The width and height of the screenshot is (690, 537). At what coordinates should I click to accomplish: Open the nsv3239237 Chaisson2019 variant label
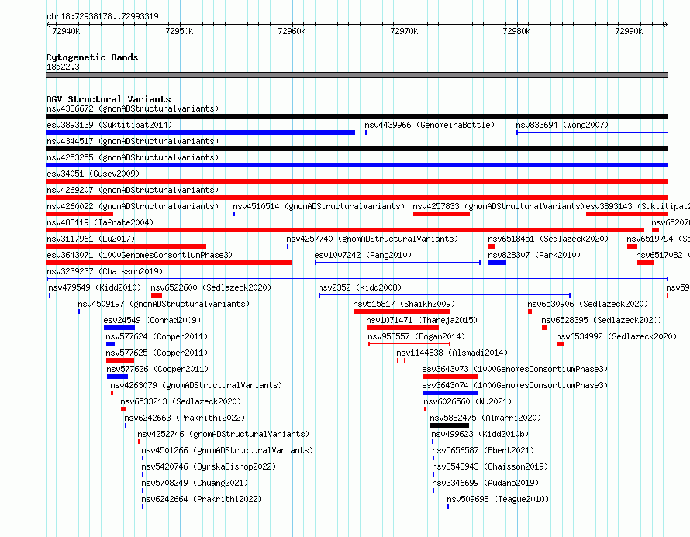[105, 271]
